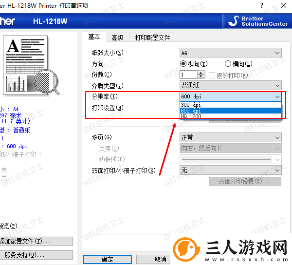
Task: Click the 分辨率 label
Action: pyautogui.click(x=105, y=96)
